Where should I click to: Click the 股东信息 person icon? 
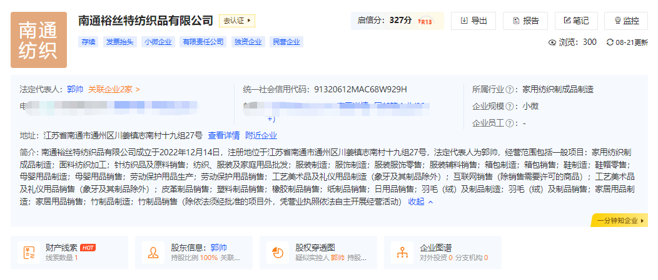153,253
